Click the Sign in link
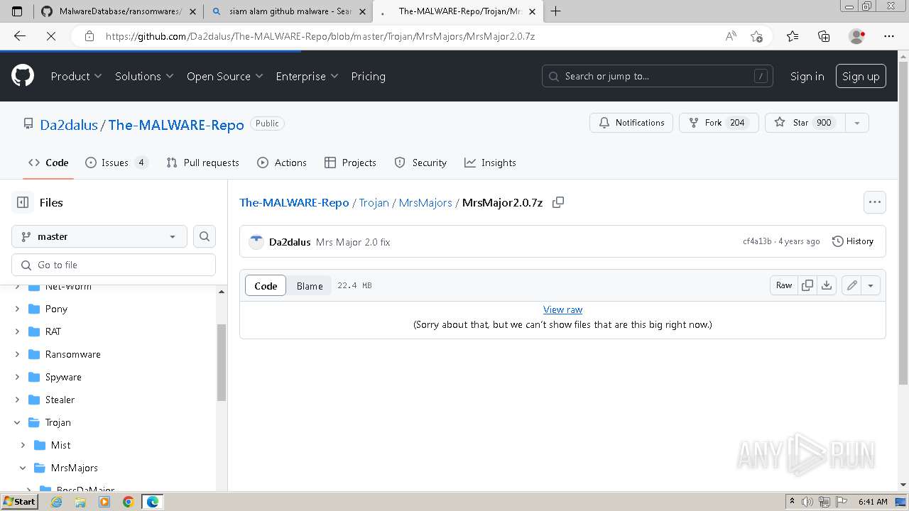 click(807, 76)
